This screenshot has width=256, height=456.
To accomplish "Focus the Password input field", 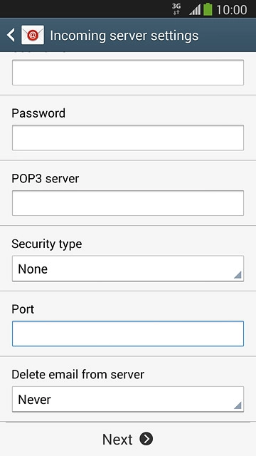I will [128, 138].
